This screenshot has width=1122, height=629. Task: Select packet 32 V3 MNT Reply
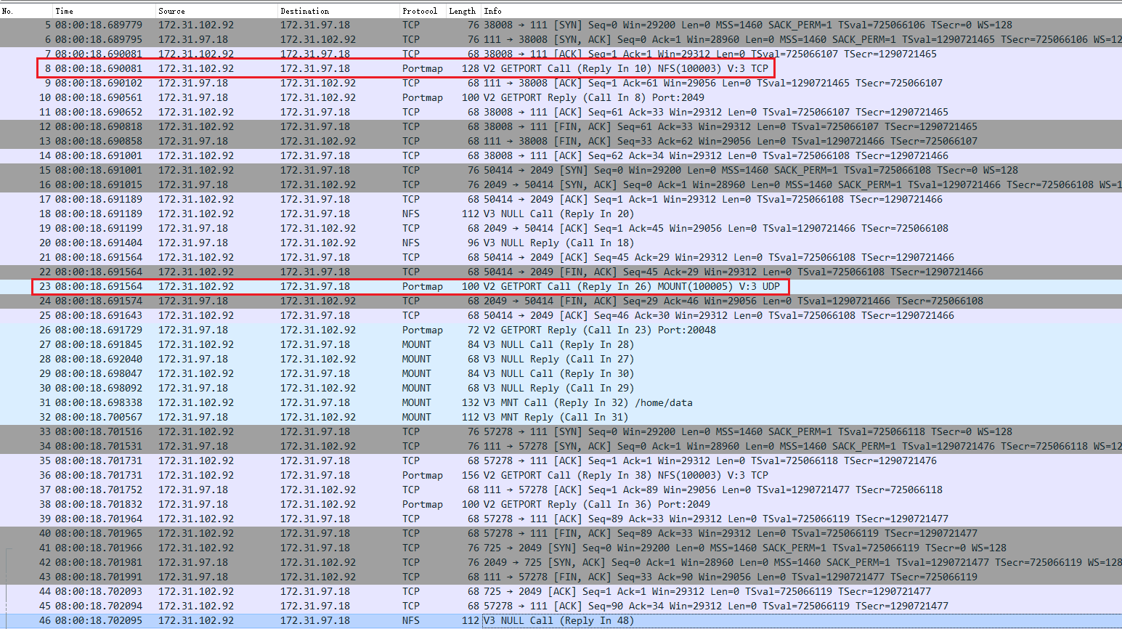tap(561, 417)
